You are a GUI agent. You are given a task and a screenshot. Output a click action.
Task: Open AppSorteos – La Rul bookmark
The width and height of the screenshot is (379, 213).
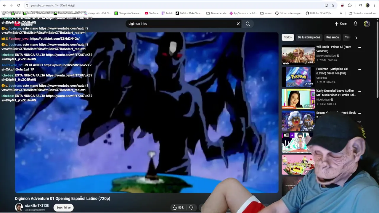point(243,13)
